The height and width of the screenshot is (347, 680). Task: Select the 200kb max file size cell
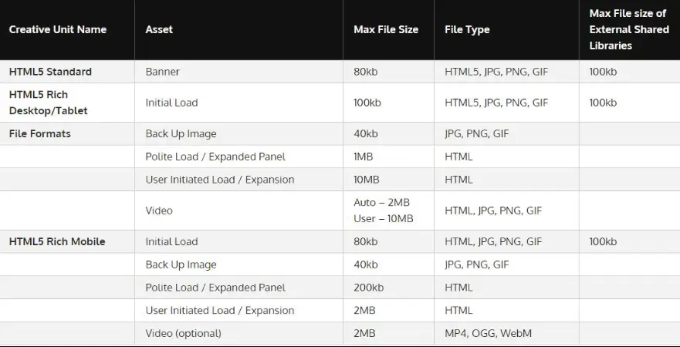368,288
